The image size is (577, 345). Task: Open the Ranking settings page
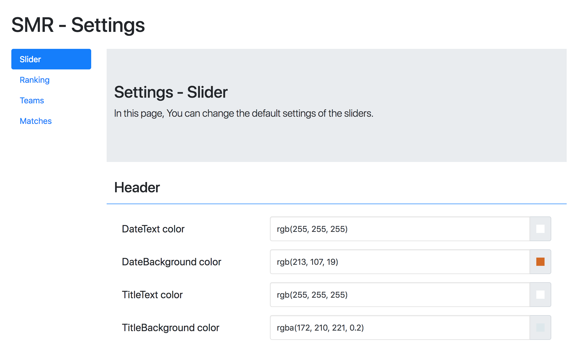coord(35,80)
